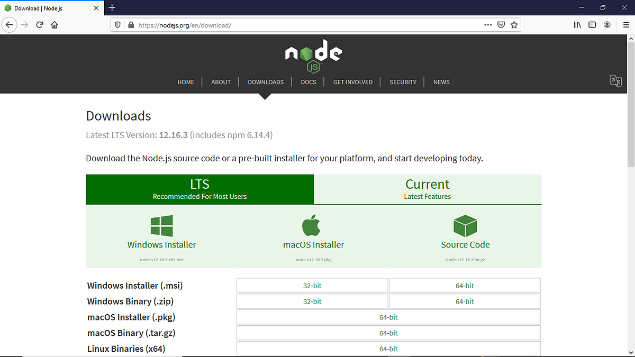Download the 32-bit Windows Binary zip
The image size is (635, 357).
click(312, 301)
